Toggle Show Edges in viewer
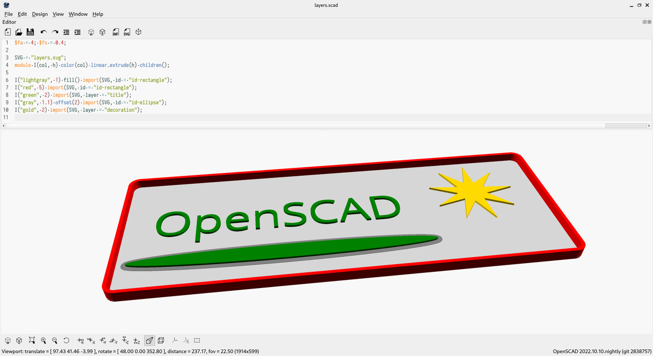The height and width of the screenshot is (356, 653). pyautogui.click(x=197, y=341)
